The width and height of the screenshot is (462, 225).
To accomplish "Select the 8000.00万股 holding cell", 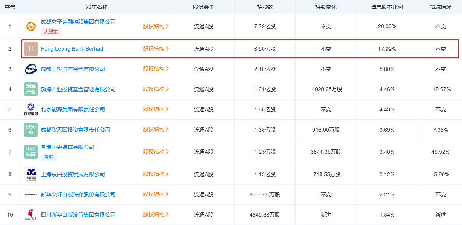I will tap(265, 194).
